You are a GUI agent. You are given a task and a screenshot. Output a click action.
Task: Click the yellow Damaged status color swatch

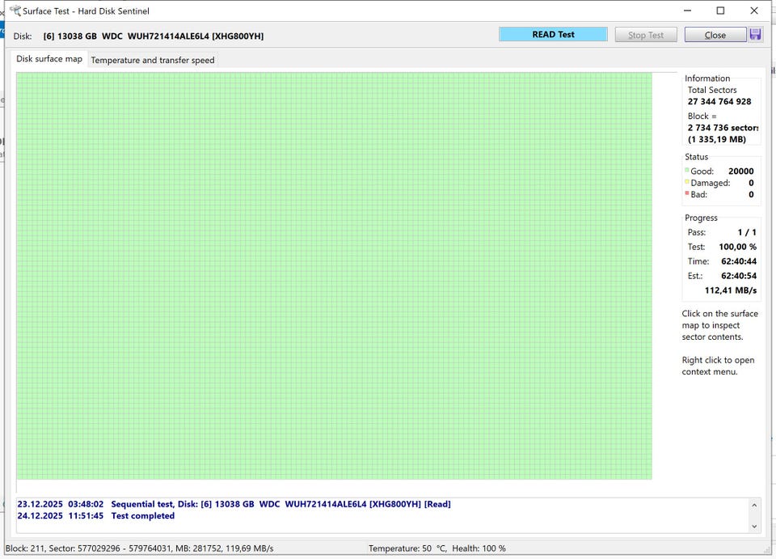tap(687, 182)
